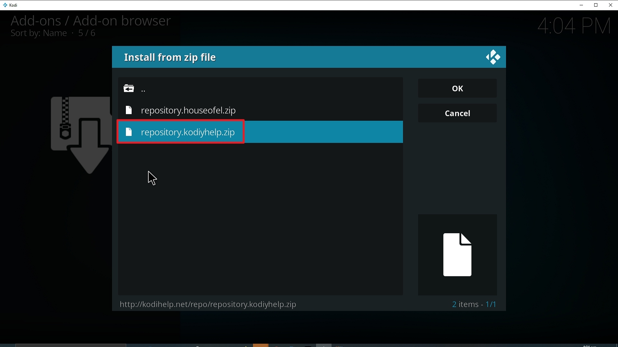
Task: Select repository.kodiyhelp.zip file name
Action: point(188,132)
